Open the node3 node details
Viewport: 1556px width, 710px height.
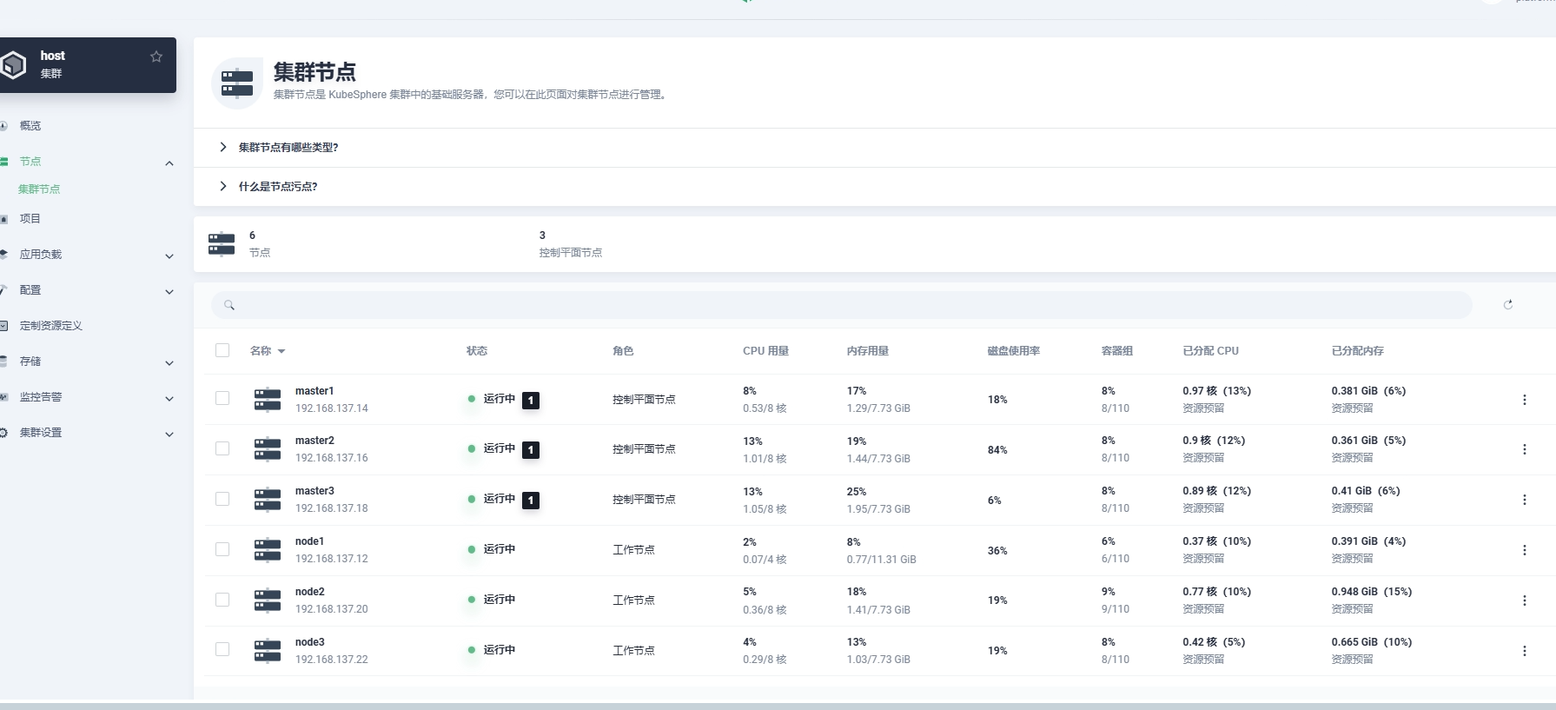309,642
